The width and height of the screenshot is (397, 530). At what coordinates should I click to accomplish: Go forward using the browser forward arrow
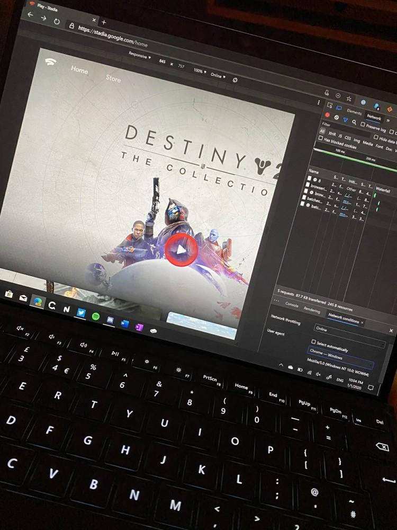[43, 18]
